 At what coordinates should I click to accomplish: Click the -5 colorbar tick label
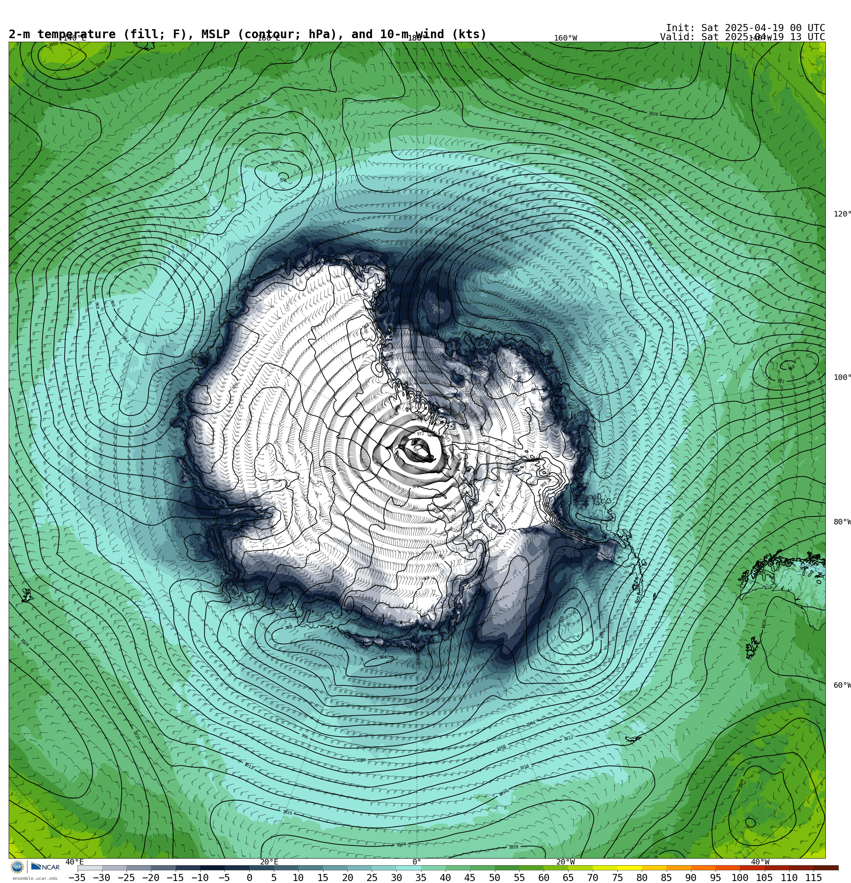click(224, 878)
